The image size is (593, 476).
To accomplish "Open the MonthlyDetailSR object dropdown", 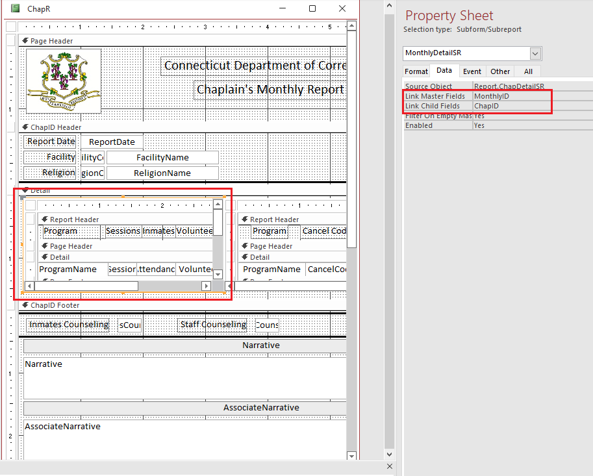I will 536,53.
